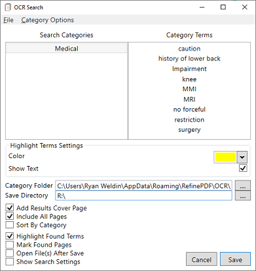Viewport: 256px width, 271px height.
Task: Select the 'history of lower back' term
Action: [x=189, y=58]
